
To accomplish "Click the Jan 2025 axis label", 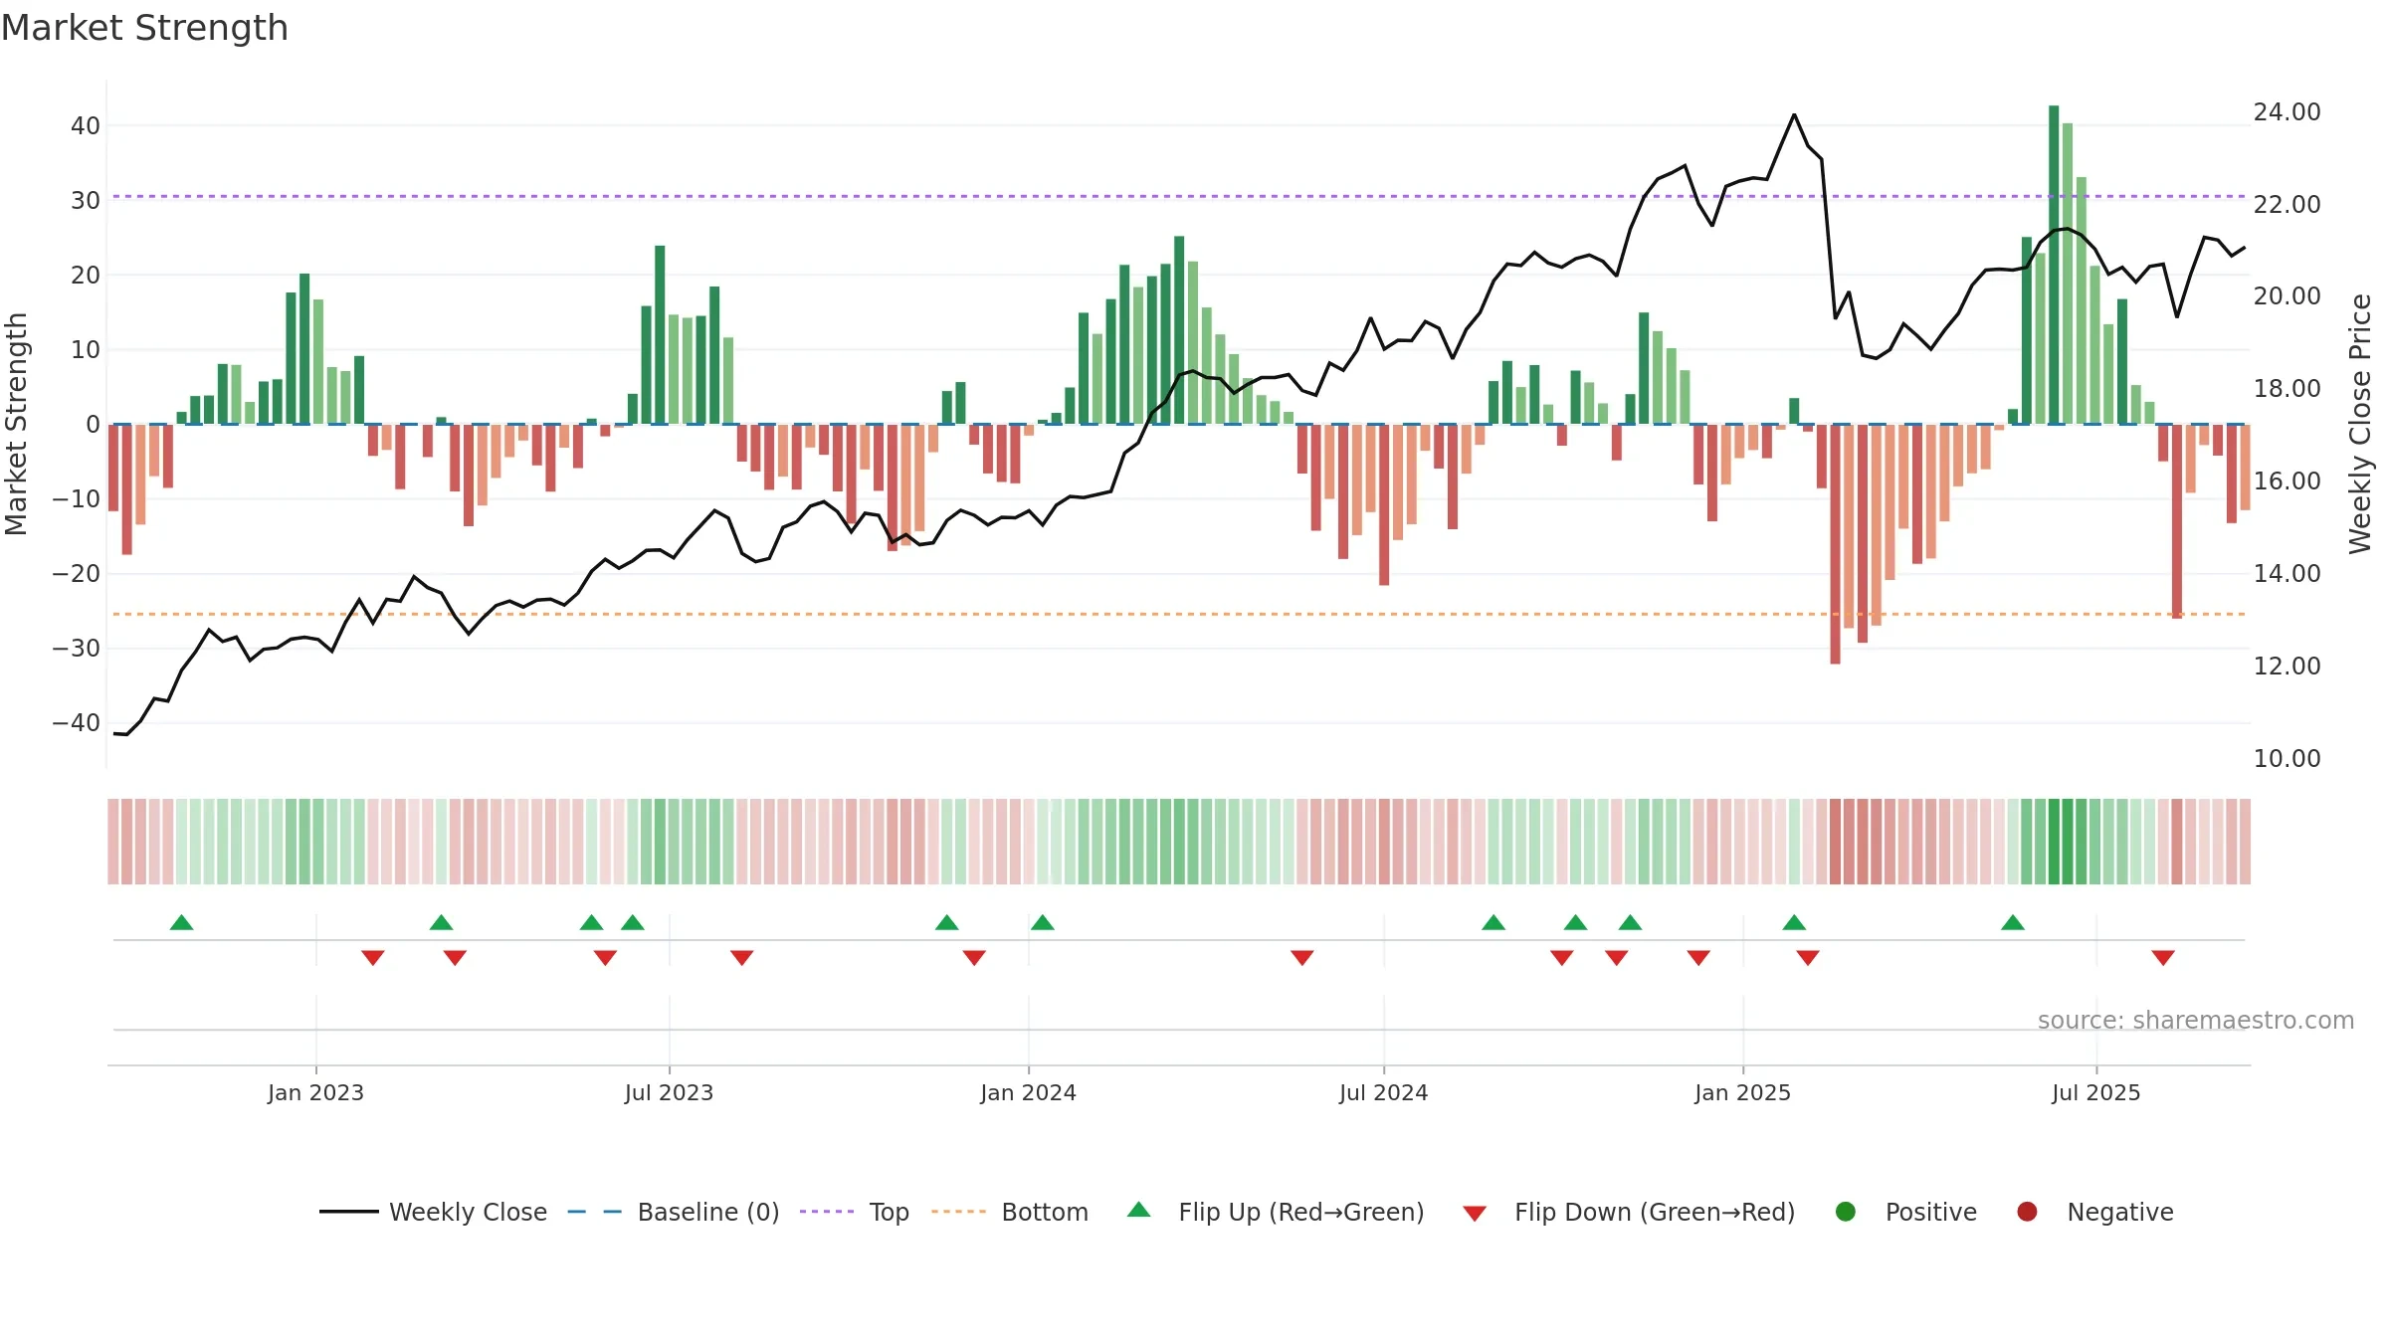I will tap(1742, 1092).
